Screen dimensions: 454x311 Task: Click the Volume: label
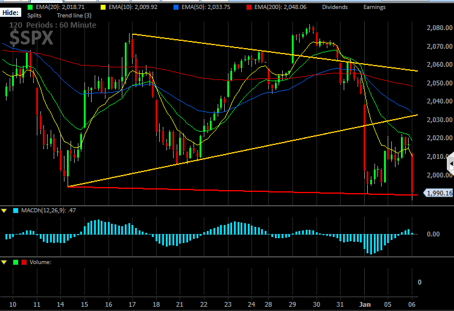(x=40, y=262)
